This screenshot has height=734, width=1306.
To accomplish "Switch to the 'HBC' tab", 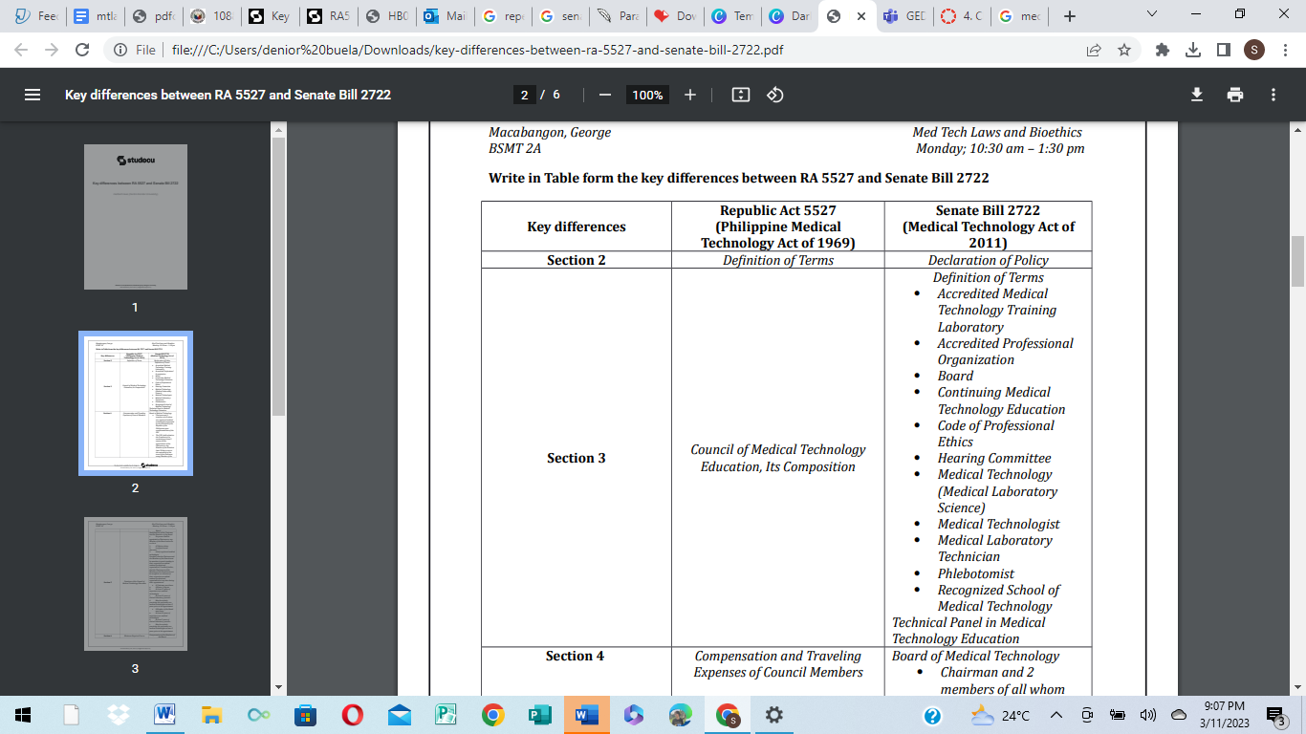I will click(385, 16).
